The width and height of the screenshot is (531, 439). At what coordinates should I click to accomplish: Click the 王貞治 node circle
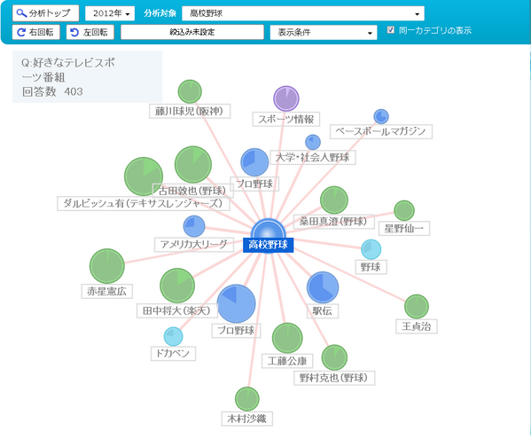(417, 307)
